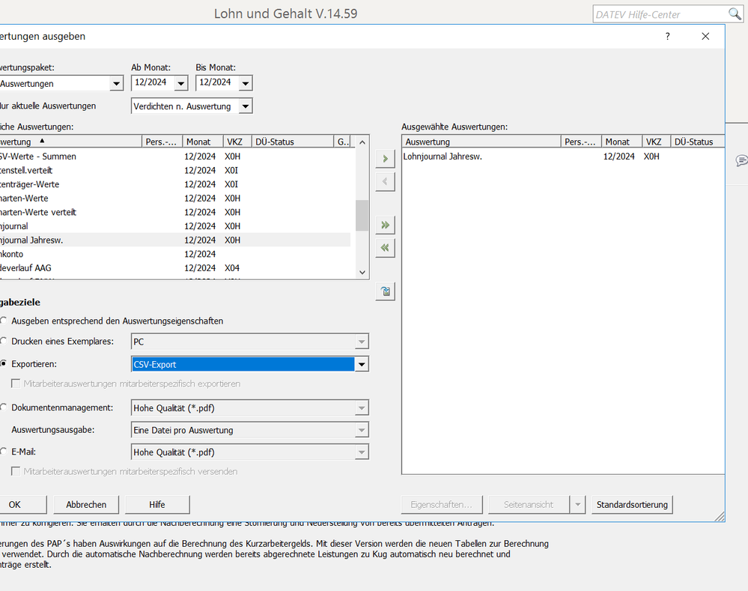Select radio Ausgeben entsprechend den Auswertungseigenschaften

[3, 321]
